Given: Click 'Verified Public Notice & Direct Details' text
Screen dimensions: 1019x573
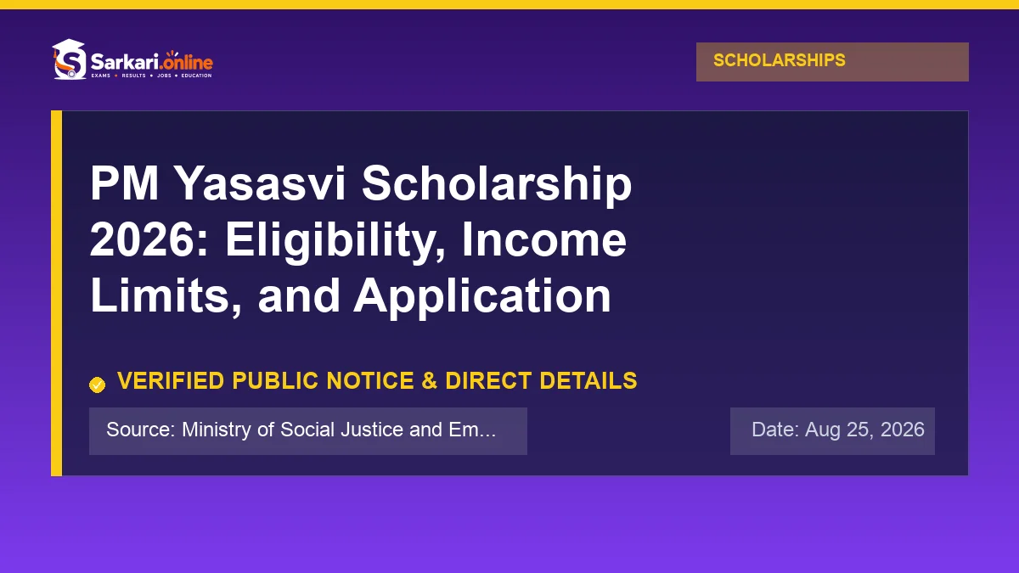Looking at the screenshot, I should [x=377, y=380].
